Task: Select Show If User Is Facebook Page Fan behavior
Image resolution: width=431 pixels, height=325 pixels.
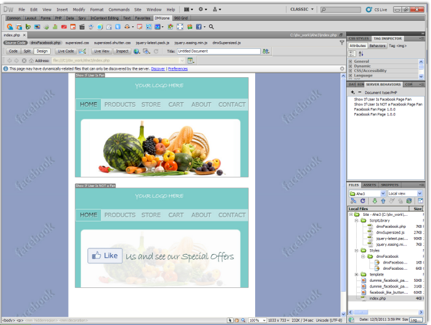Action: tap(383, 99)
